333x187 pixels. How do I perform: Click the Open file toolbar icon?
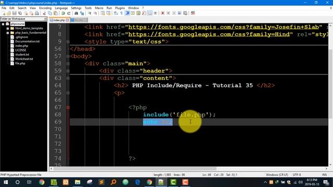[x=9, y=13]
